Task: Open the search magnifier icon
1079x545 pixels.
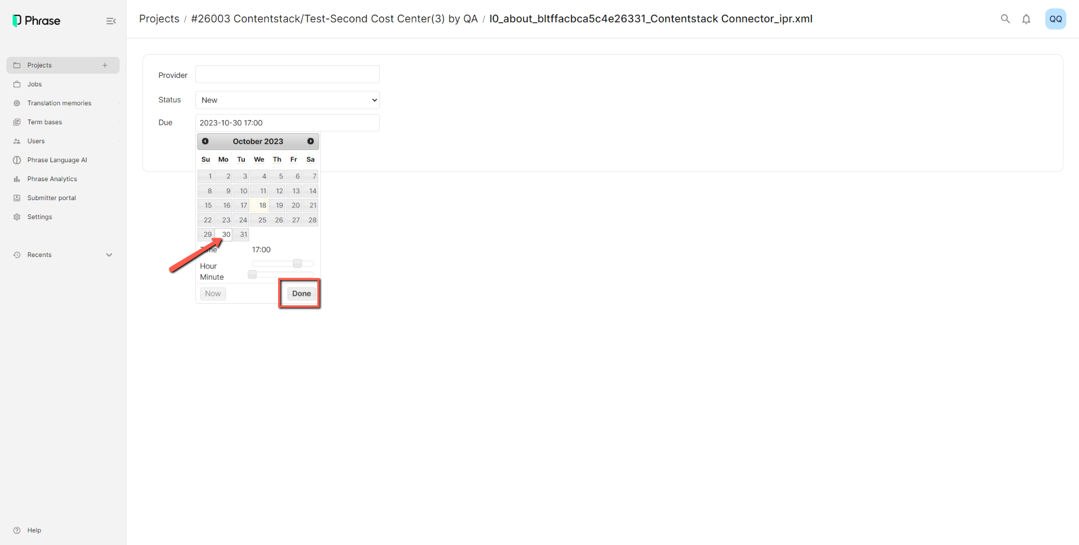Action: (x=1005, y=19)
